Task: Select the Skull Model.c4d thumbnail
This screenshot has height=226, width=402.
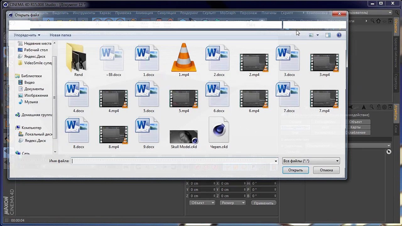Action: point(184,137)
